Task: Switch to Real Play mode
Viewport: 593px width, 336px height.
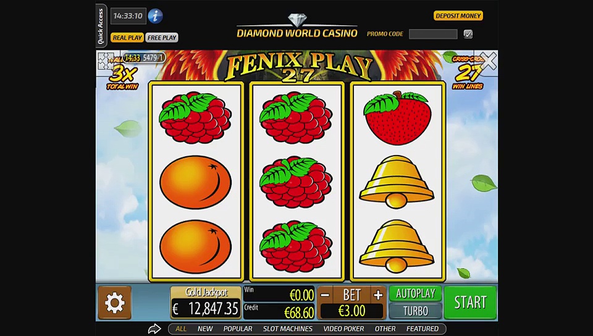Action: [127, 38]
